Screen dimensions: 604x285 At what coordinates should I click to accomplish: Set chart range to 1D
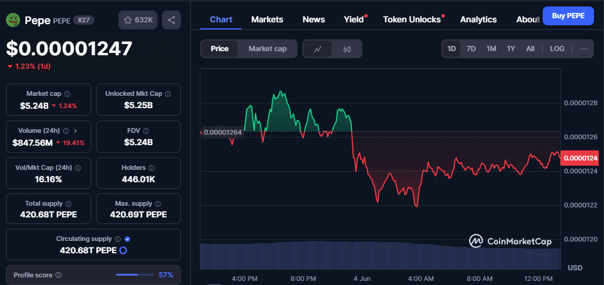click(x=451, y=49)
